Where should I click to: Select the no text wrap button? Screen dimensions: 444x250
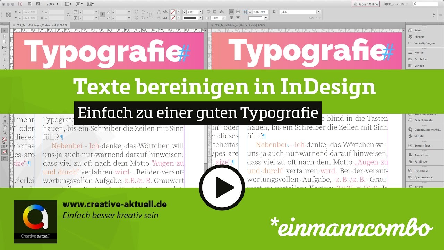click(x=231, y=12)
